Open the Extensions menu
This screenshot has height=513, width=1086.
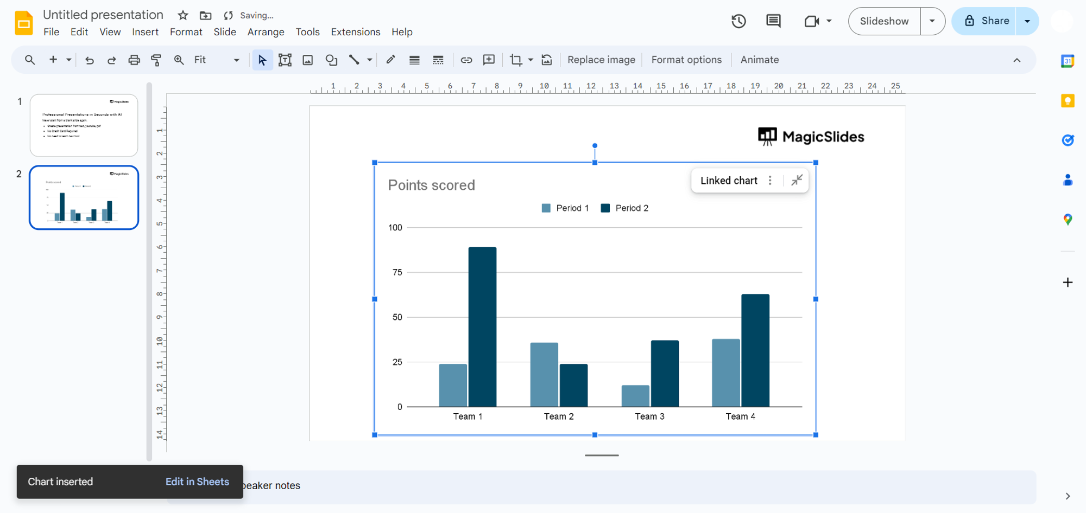click(356, 32)
